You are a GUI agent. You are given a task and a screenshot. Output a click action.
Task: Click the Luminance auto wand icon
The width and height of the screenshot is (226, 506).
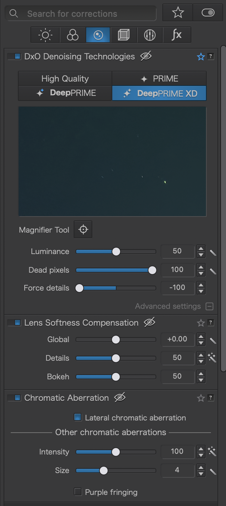(x=213, y=253)
